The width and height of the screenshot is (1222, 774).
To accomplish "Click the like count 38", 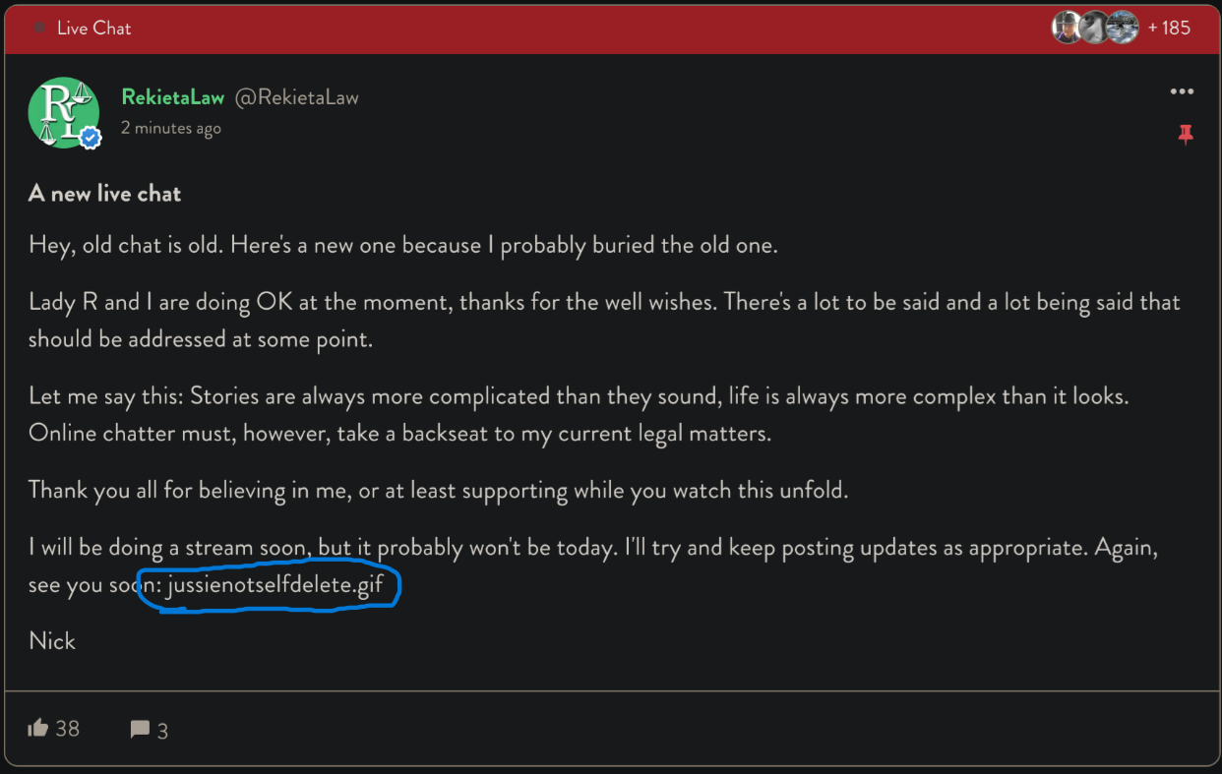I will pos(68,729).
